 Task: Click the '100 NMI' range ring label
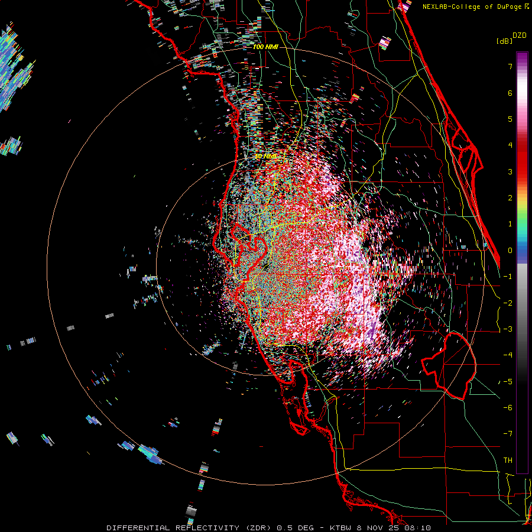tap(265, 47)
